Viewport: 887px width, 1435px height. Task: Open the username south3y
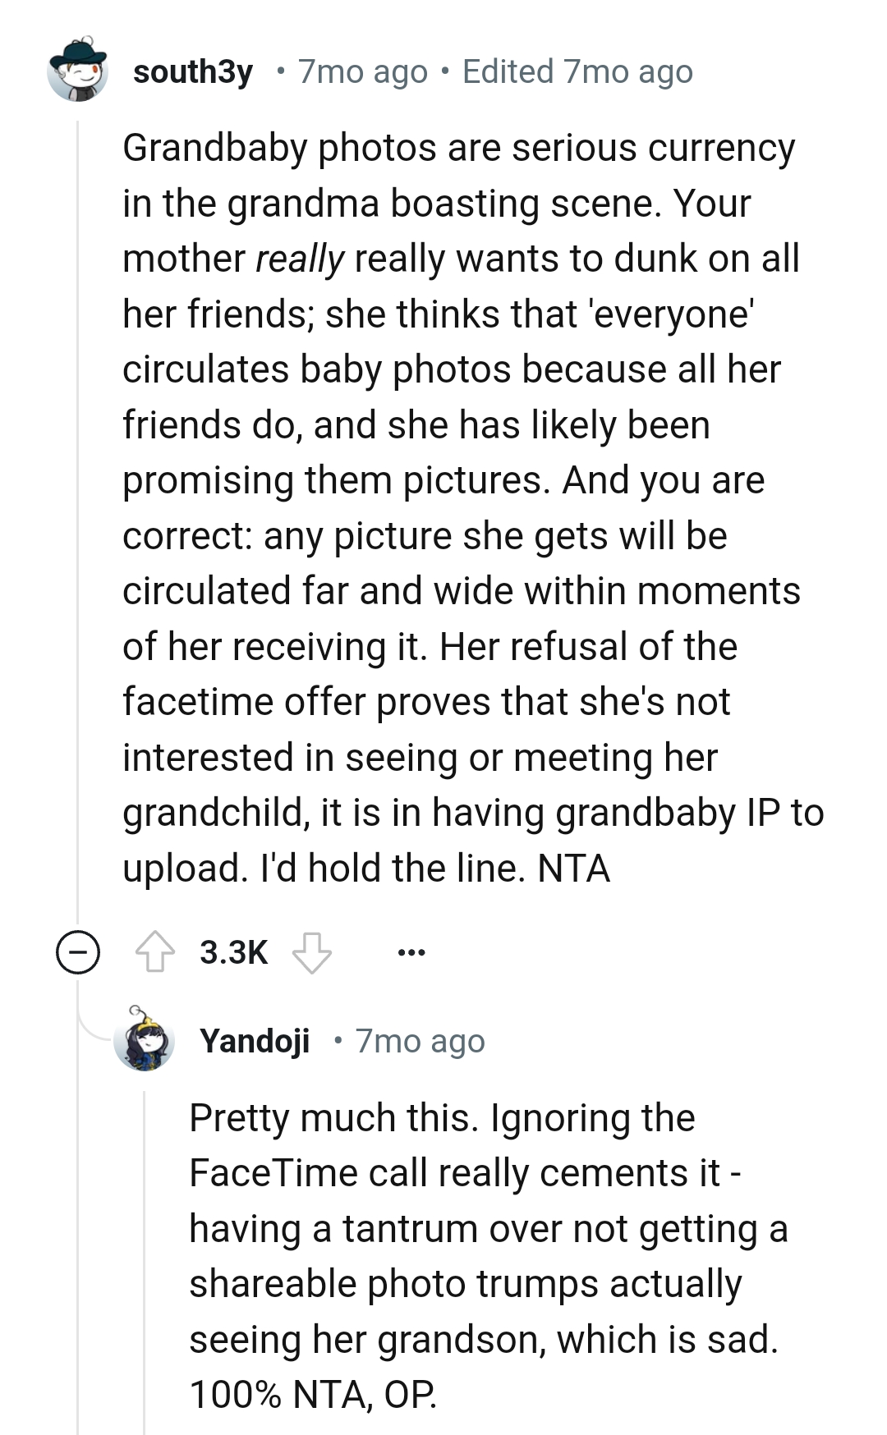pos(194,72)
